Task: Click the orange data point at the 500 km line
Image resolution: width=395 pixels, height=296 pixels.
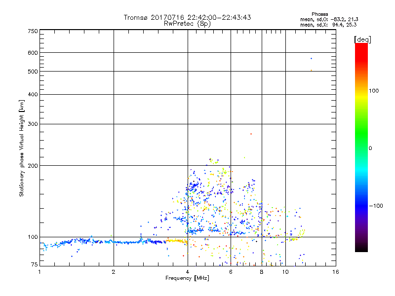Action: (312, 70)
